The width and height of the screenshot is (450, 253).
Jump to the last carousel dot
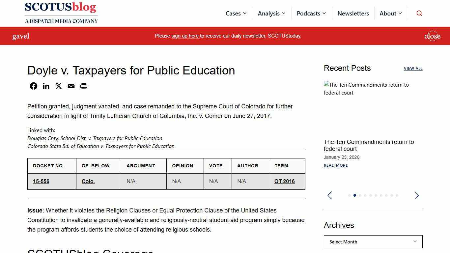(x=396, y=195)
